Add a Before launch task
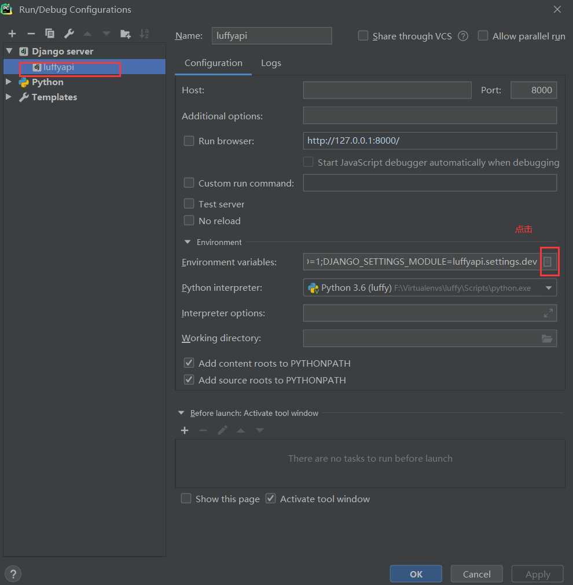This screenshot has height=585, width=573. (185, 430)
